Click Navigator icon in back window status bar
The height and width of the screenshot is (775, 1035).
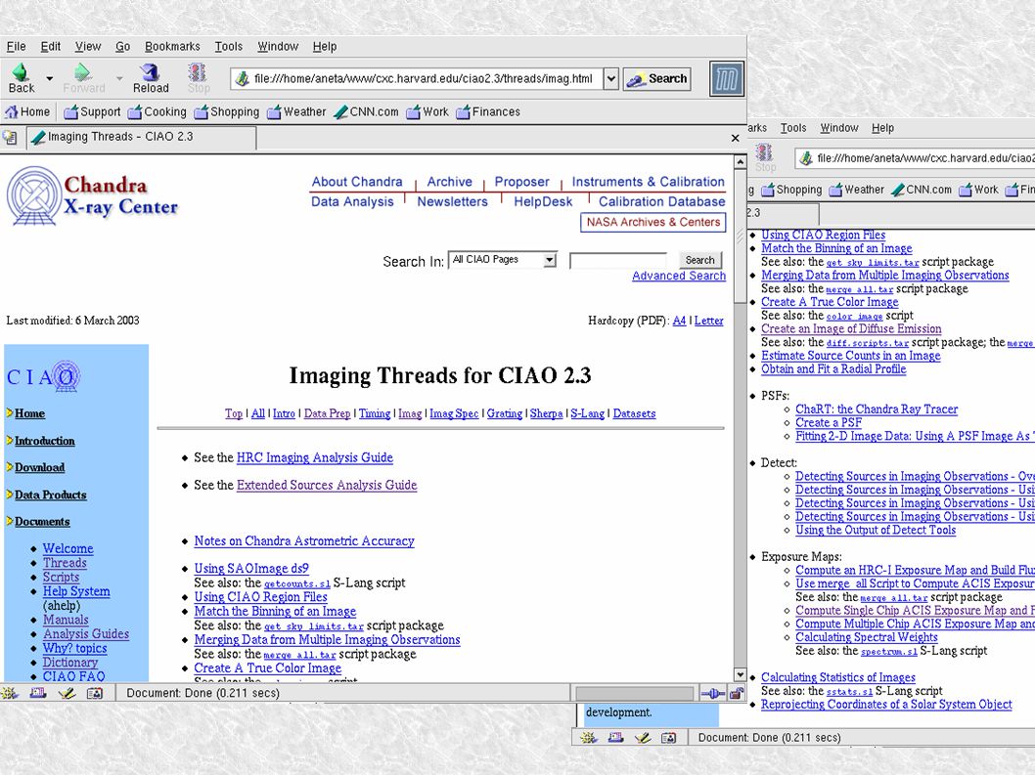588,738
